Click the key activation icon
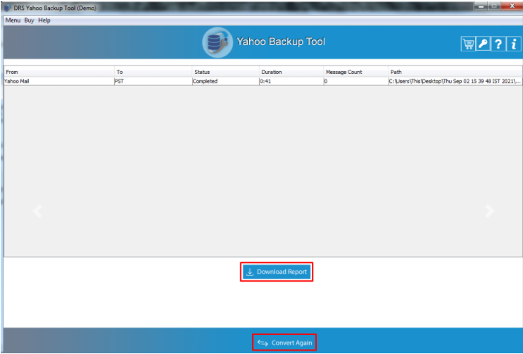523x354 pixels. click(483, 44)
